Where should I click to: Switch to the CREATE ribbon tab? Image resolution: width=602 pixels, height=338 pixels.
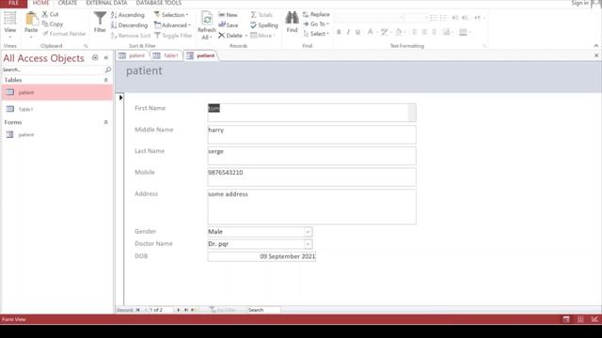pyautogui.click(x=68, y=3)
